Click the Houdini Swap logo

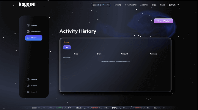pos(27,5)
